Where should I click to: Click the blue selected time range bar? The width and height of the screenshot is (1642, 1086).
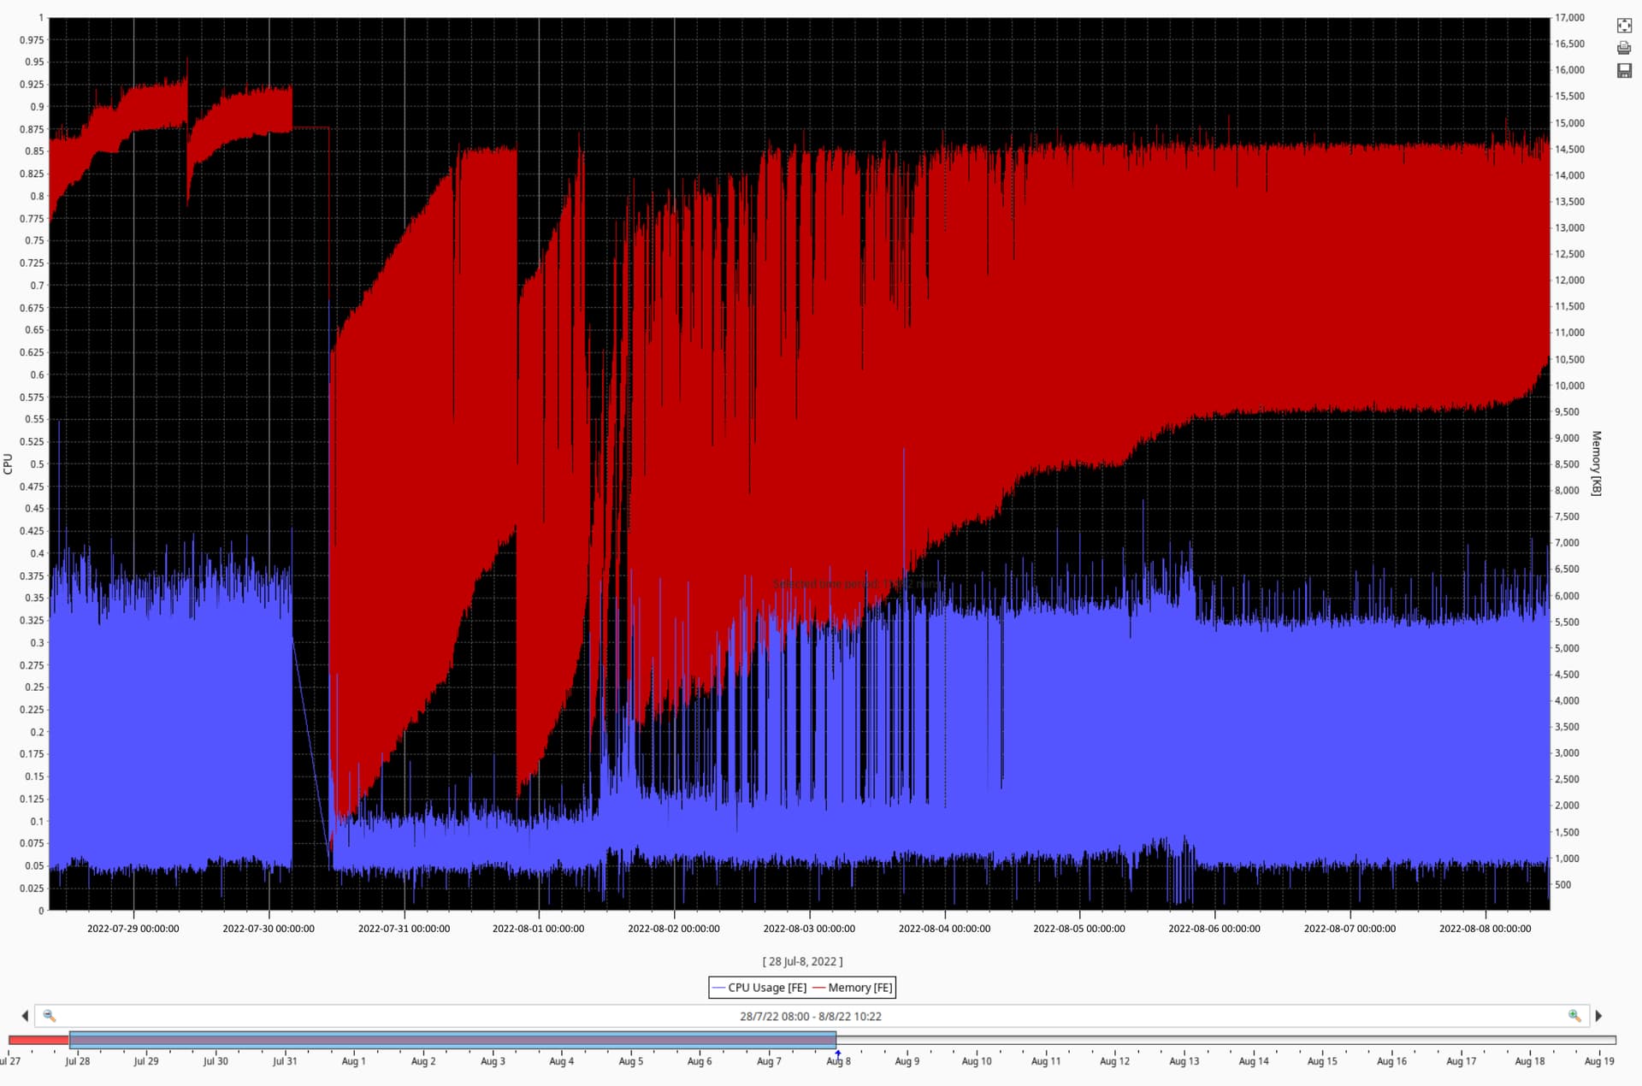pyautogui.click(x=453, y=1040)
